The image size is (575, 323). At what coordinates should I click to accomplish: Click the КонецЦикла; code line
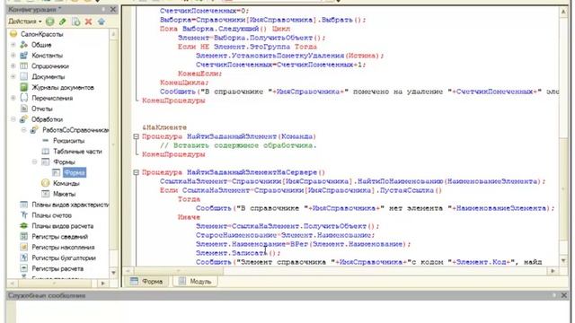pos(184,83)
